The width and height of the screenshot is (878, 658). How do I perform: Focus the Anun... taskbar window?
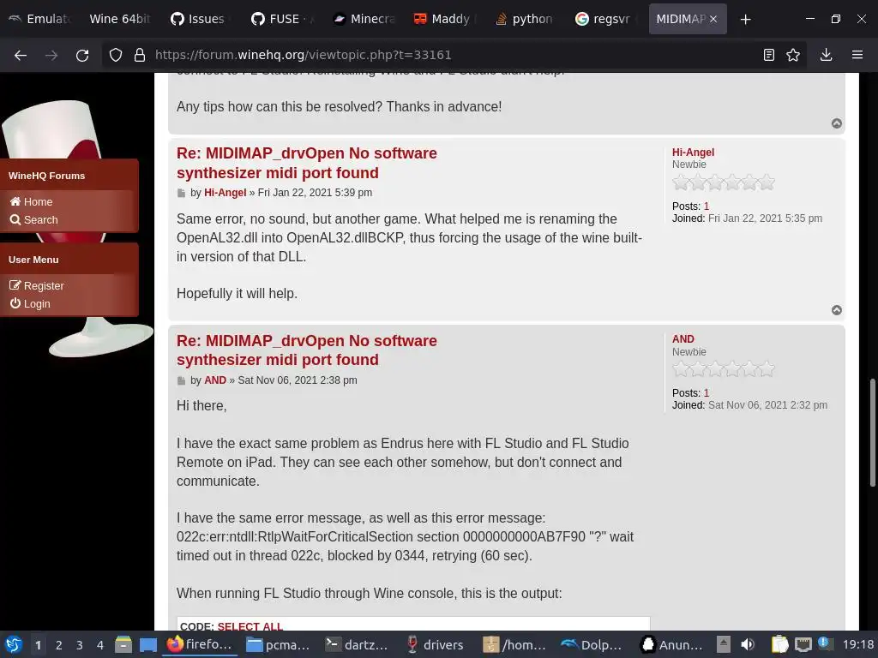[x=673, y=644]
